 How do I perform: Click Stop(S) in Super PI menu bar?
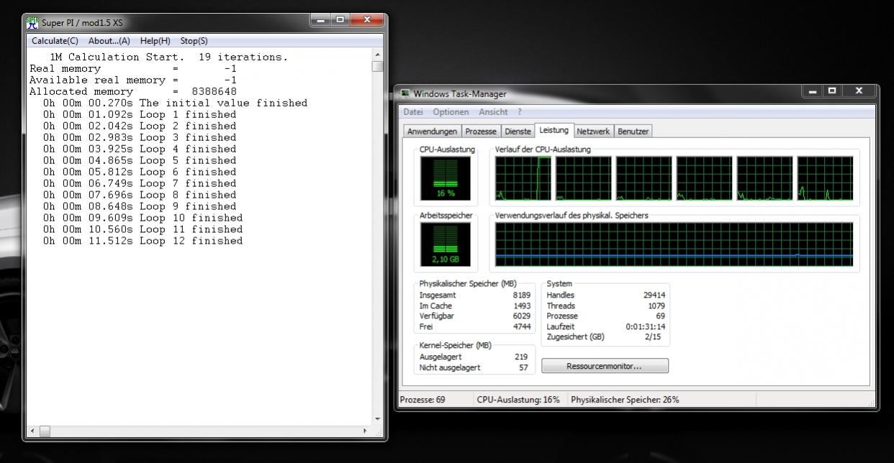point(194,41)
